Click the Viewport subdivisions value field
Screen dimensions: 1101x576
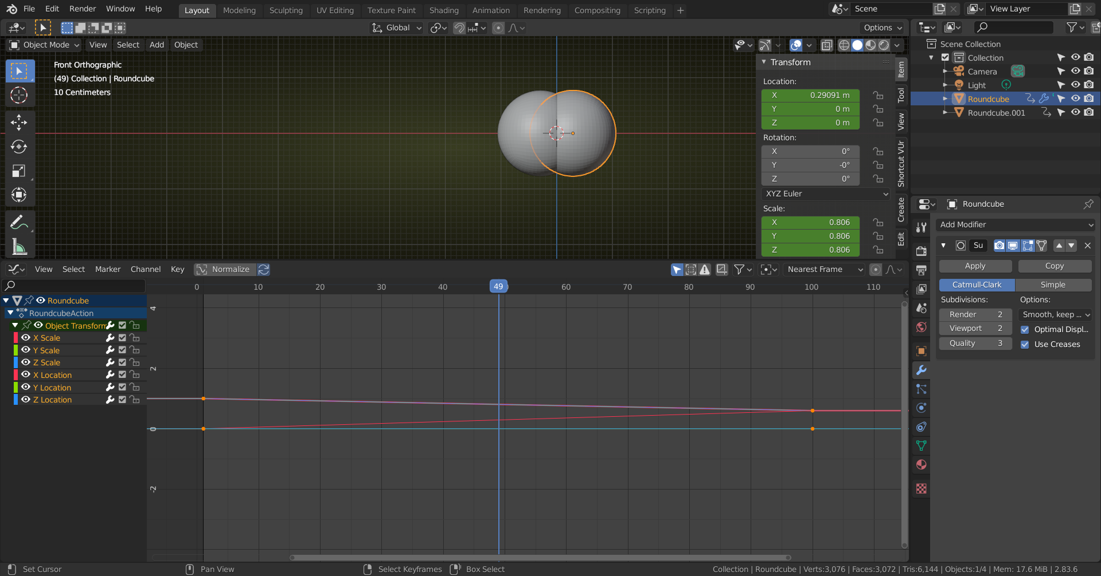point(975,329)
